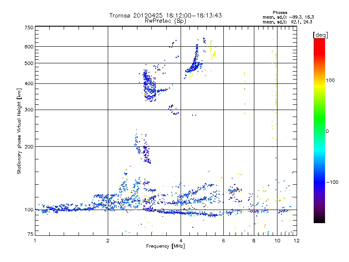Click the x-axis tick label '4'
349x262 pixels.
pos(181,241)
